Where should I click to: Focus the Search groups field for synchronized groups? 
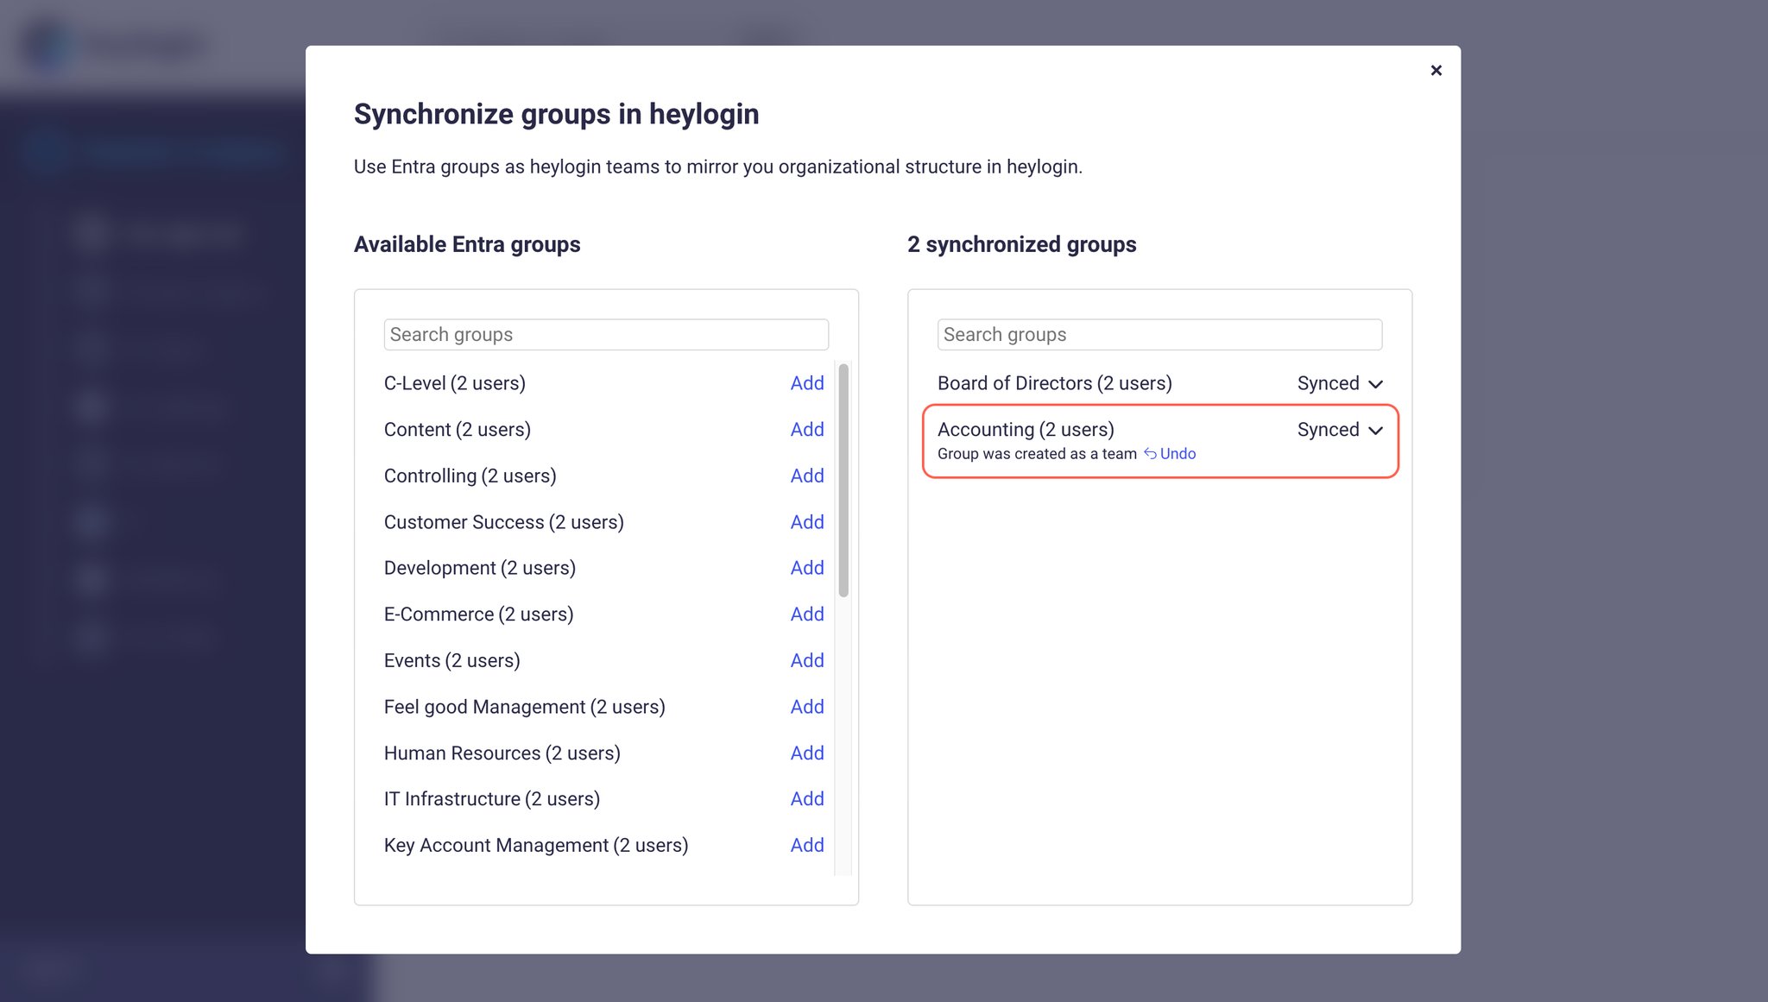coord(1159,335)
